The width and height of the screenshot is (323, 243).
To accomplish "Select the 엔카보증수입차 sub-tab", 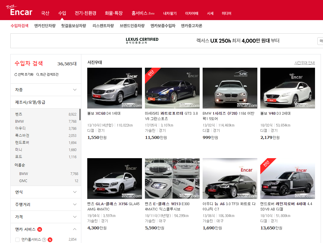I will [163, 26].
